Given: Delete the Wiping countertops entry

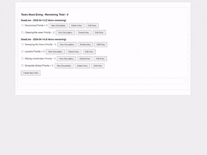Looking at the screenshot, I should tap(85, 59).
